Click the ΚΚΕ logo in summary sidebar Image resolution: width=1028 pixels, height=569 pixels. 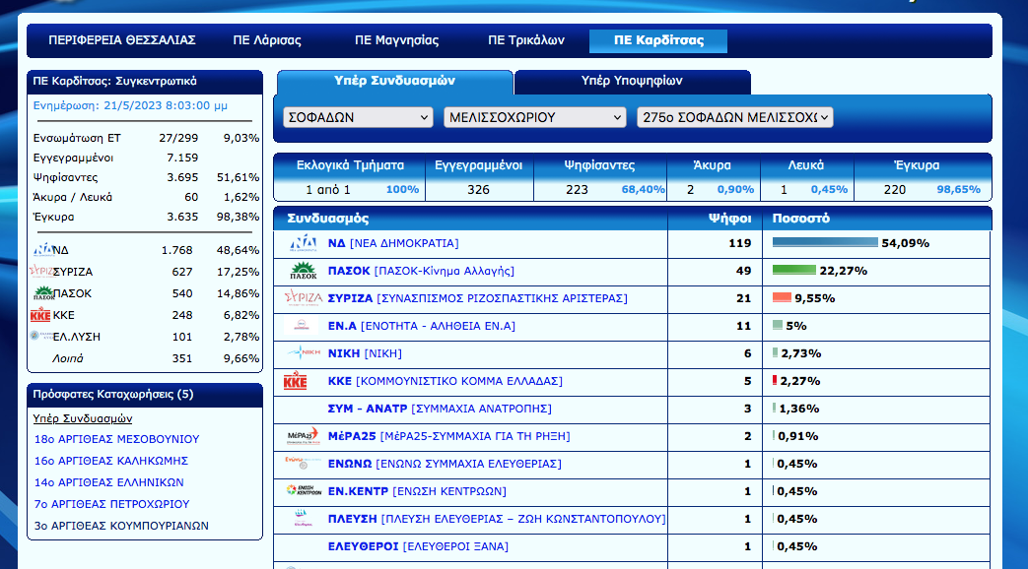pyautogui.click(x=41, y=315)
